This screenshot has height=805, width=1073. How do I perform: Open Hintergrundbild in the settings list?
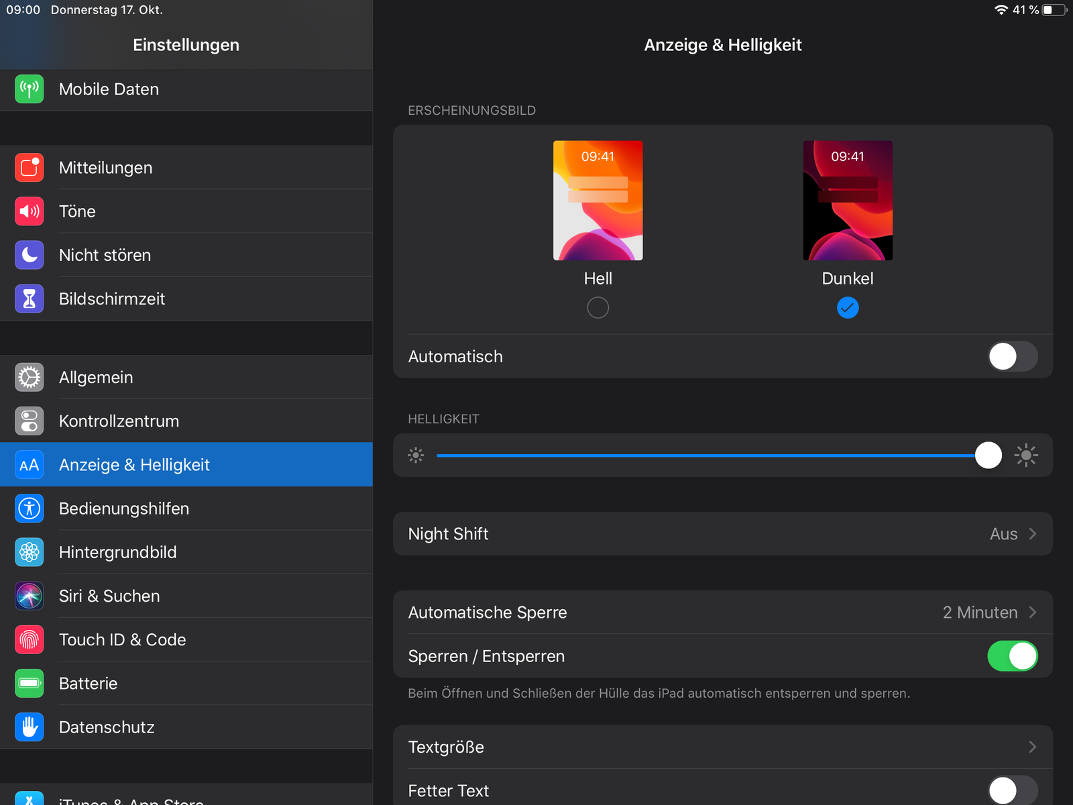(x=118, y=552)
